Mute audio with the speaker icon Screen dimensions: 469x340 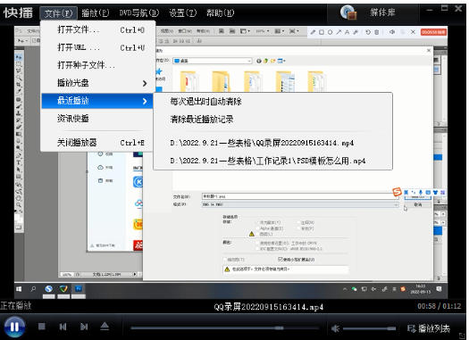coord(335,328)
